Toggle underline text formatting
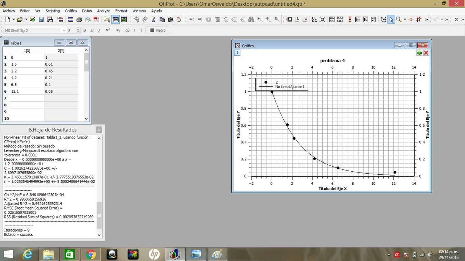 coord(99,30)
